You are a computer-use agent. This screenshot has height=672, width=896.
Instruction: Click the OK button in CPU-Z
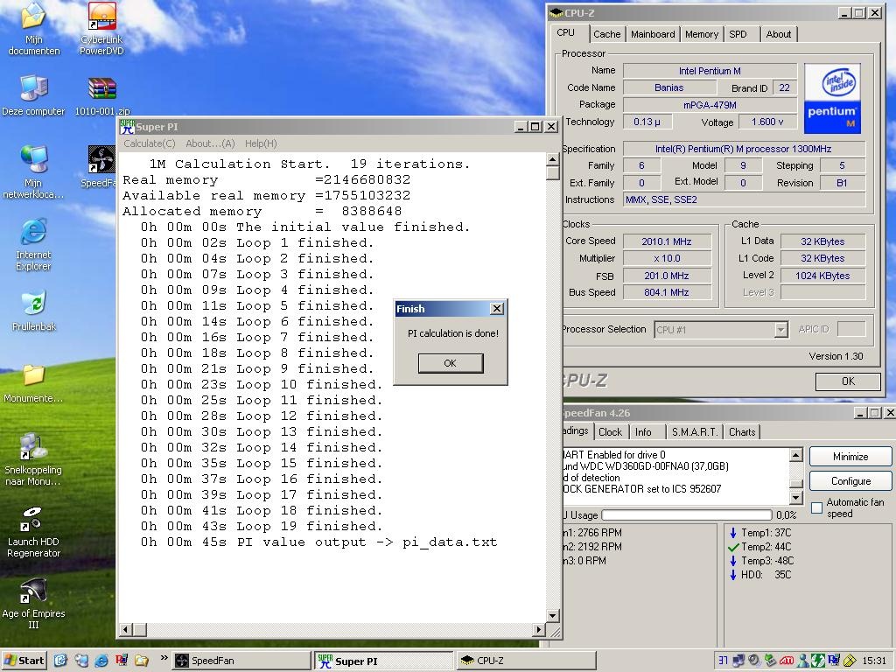[x=848, y=381]
